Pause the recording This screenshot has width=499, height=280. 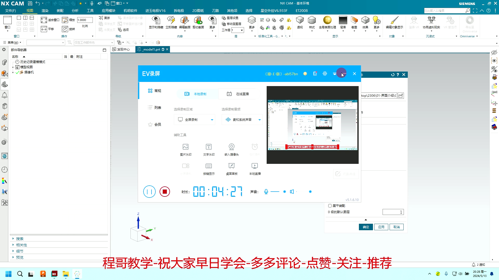[x=149, y=192]
